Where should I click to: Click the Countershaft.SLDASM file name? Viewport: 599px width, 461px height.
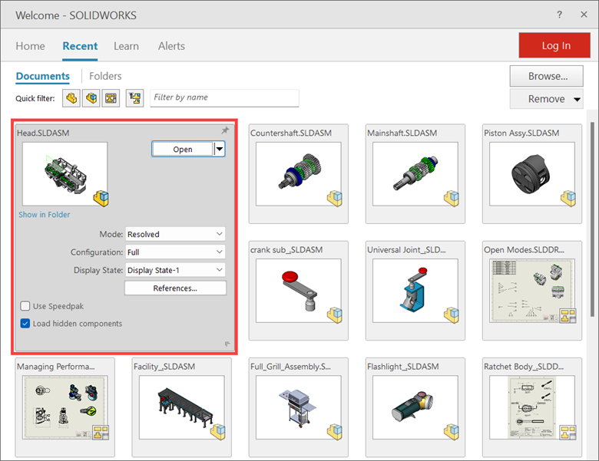(291, 133)
